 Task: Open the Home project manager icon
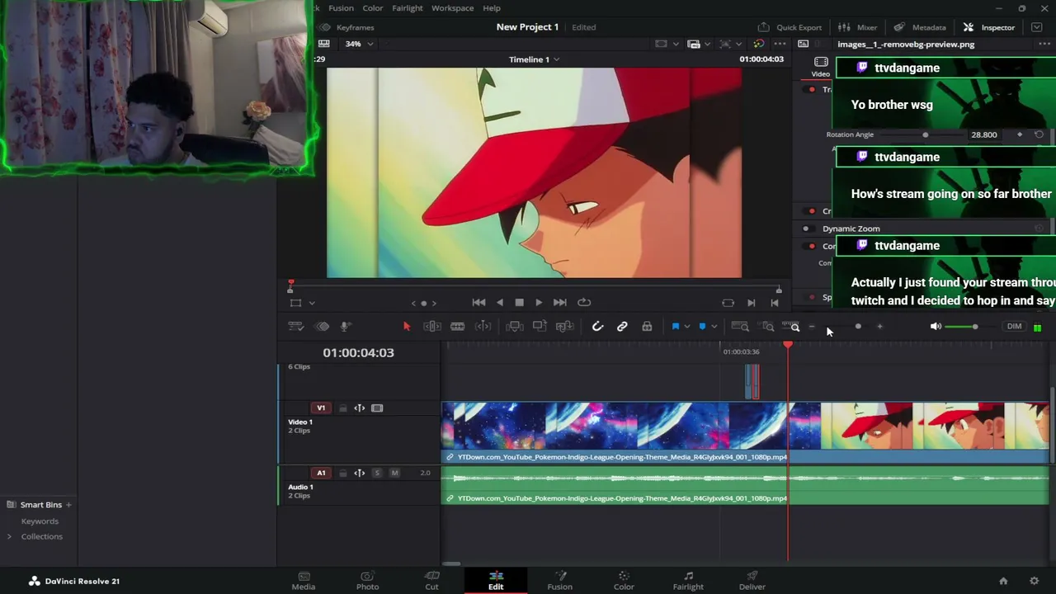1003,581
